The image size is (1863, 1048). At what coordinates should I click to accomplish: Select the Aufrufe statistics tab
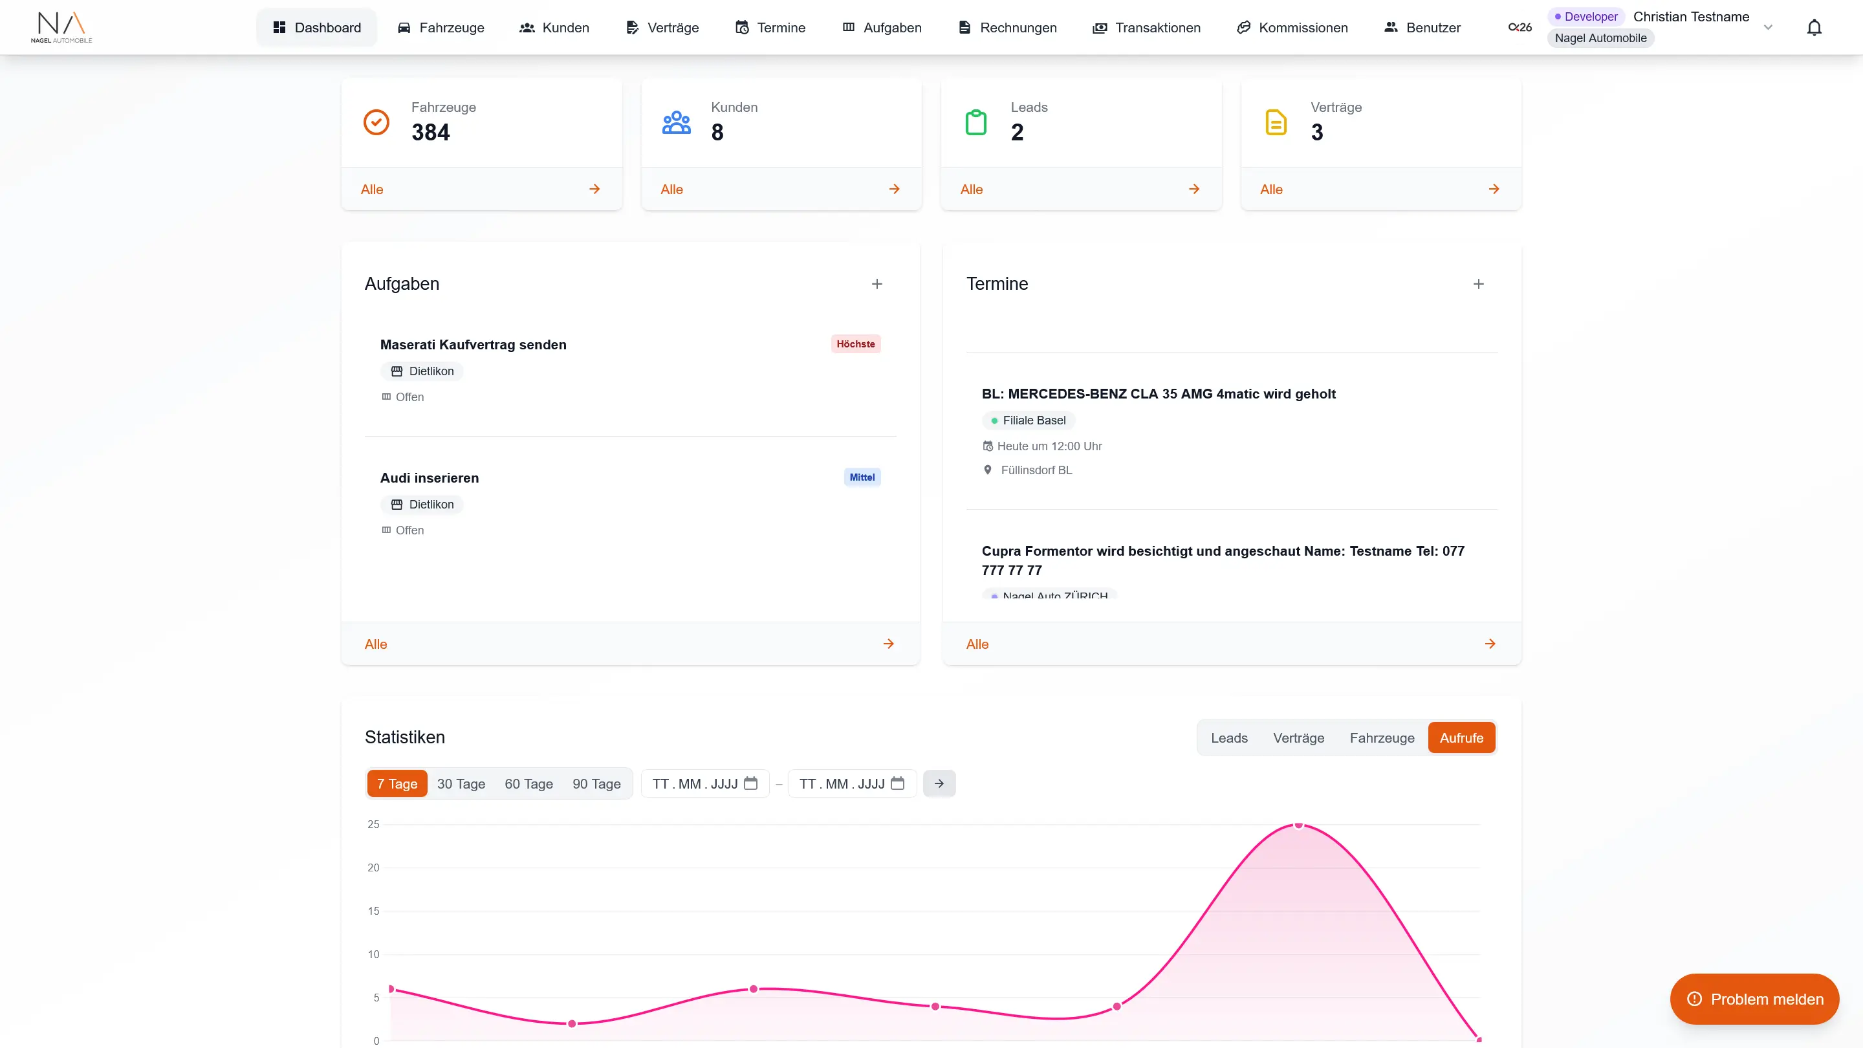[1461, 737]
